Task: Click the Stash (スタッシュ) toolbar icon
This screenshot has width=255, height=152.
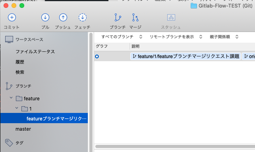Action: click(x=171, y=17)
